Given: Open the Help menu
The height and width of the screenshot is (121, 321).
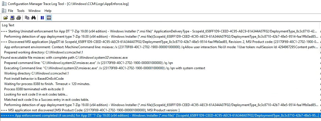Looking at the screenshot, I should (48, 11).
